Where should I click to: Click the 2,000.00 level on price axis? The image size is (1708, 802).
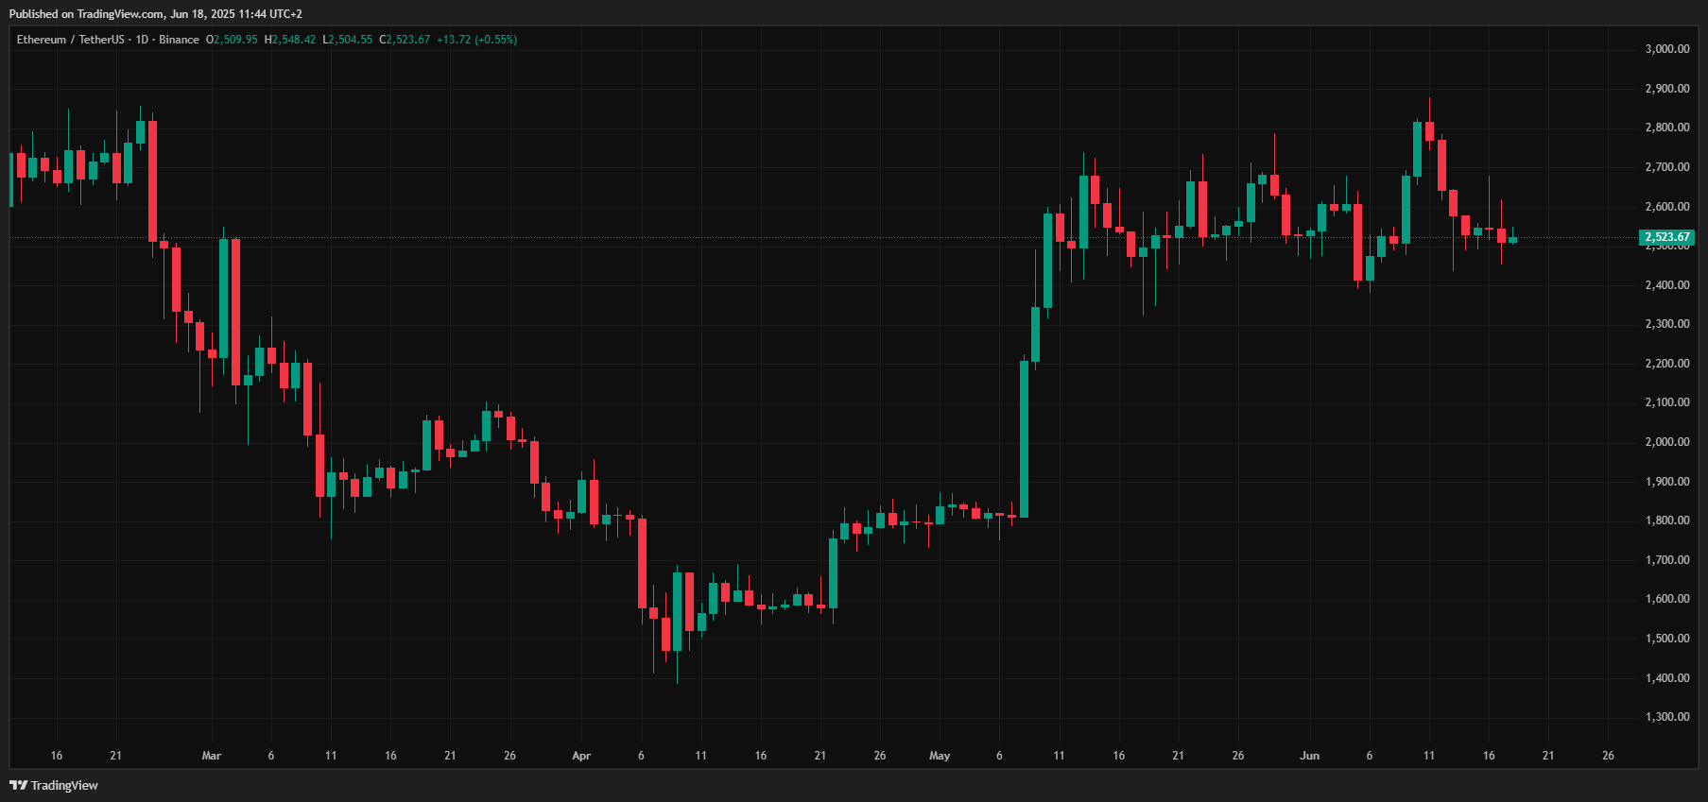pos(1667,442)
